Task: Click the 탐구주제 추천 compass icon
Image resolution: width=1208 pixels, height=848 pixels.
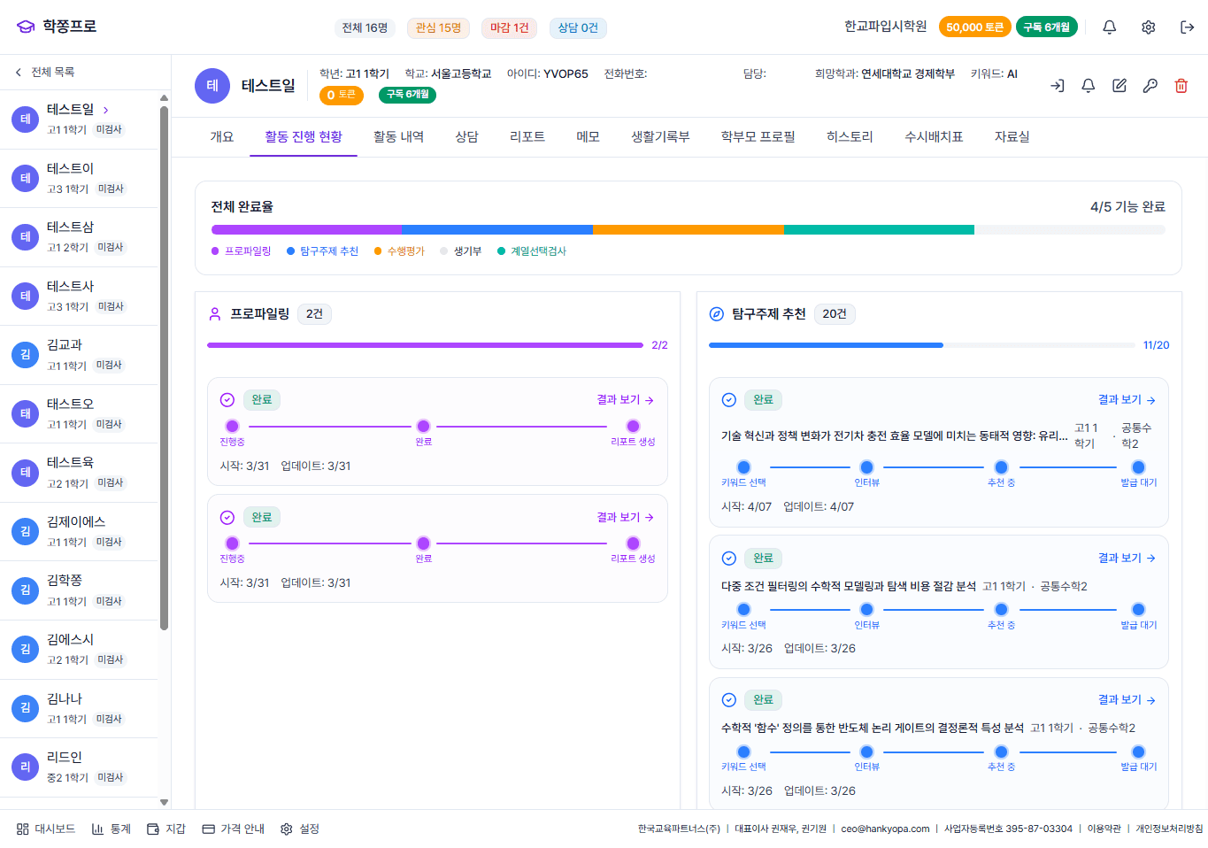Action: tap(717, 314)
